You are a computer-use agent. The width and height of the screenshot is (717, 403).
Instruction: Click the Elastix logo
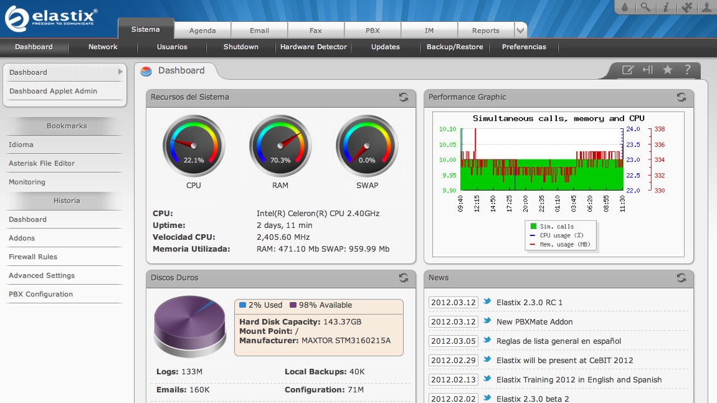50,18
